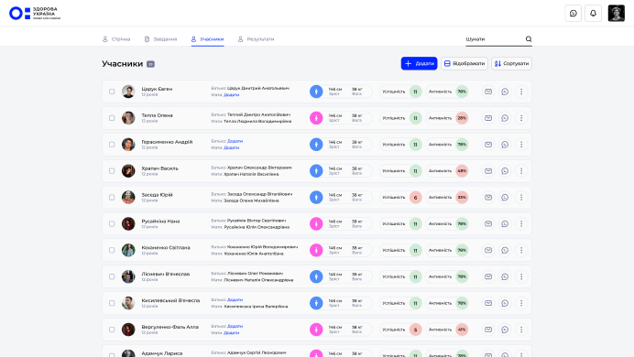Click Додати link for Вергуленко-Фаль Алла's mother

(231, 333)
